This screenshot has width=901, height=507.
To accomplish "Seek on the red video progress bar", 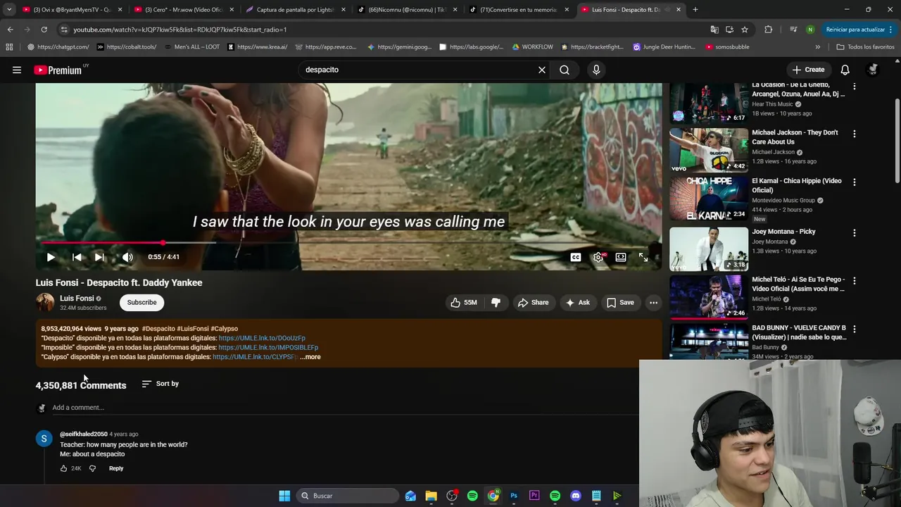I will click(x=348, y=242).
